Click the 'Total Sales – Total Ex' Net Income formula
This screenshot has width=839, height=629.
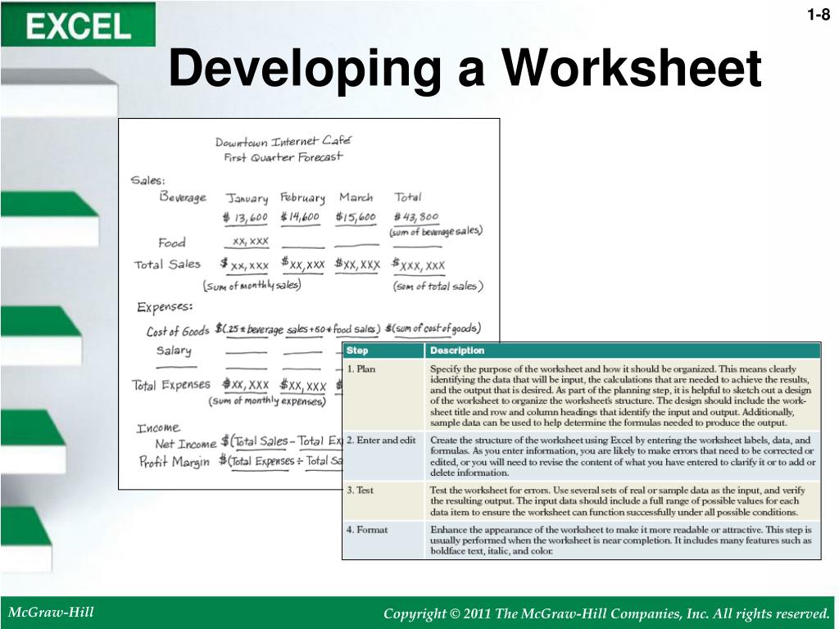pyautogui.click(x=281, y=441)
